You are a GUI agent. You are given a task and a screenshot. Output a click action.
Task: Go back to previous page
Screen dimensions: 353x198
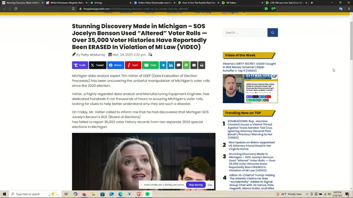point(4,9)
